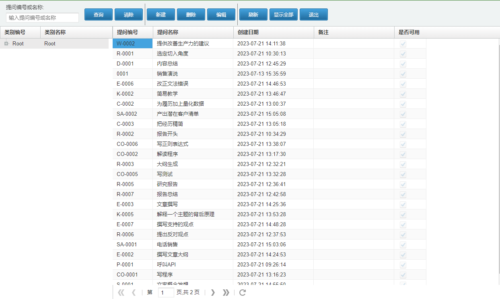This screenshot has height=299, width=500.
Task: Sort by 提问名称 column header
Action: (193, 32)
